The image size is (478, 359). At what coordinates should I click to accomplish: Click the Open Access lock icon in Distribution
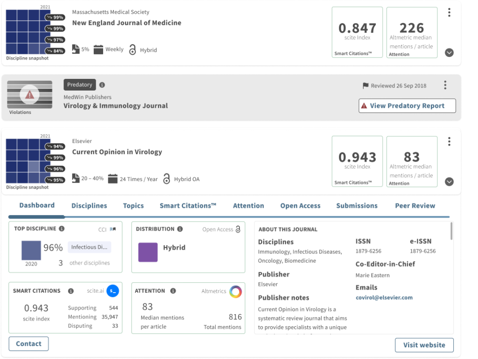pos(238,229)
